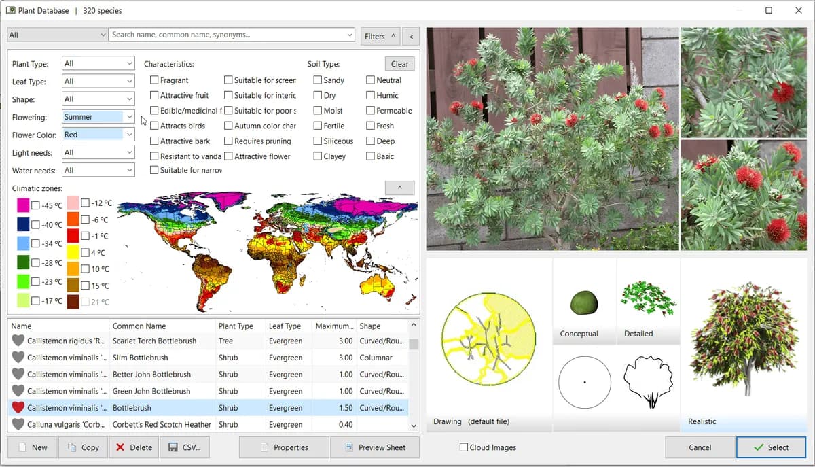Viewport: 815px width, 467px height.
Task: Sort by the Name column header
Action: (58, 326)
